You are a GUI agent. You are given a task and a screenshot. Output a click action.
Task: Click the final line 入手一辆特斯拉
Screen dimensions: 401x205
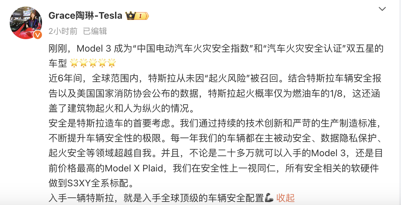click(x=156, y=198)
